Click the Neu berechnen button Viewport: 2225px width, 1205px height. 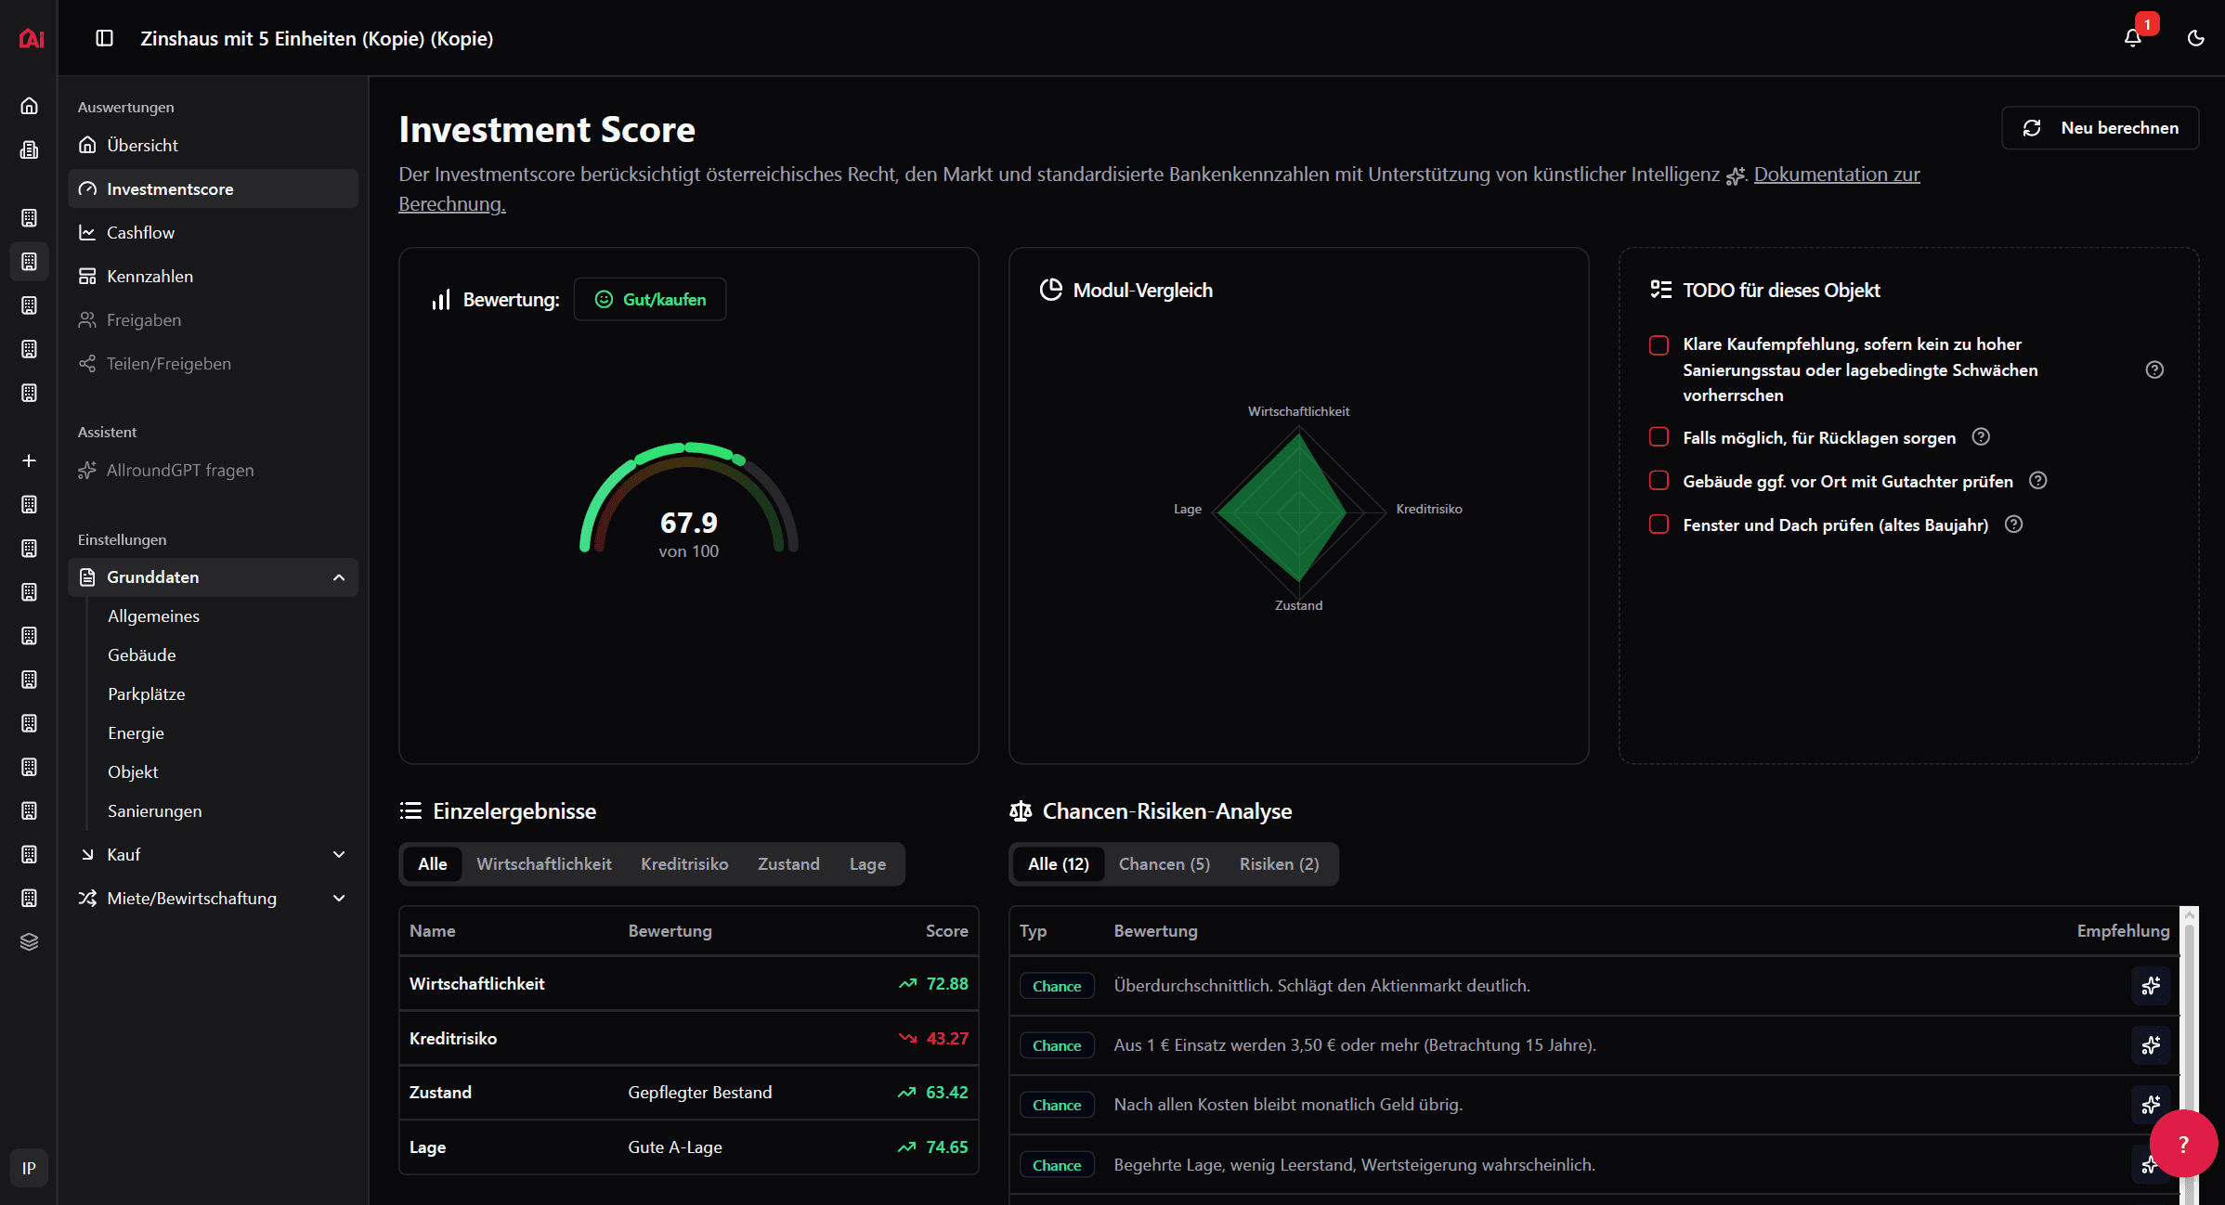(2100, 128)
